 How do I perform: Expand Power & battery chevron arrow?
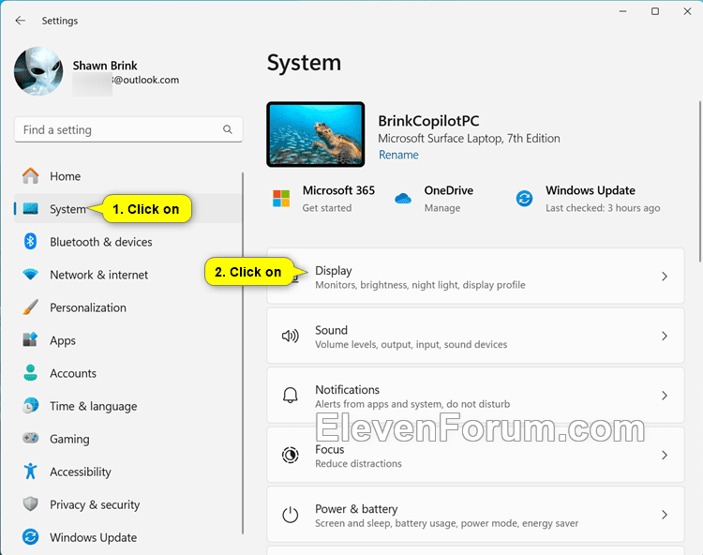665,515
